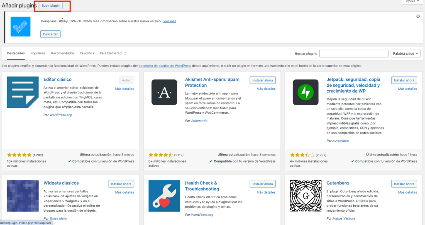Click the Activo button on Editor clásico

point(127,80)
